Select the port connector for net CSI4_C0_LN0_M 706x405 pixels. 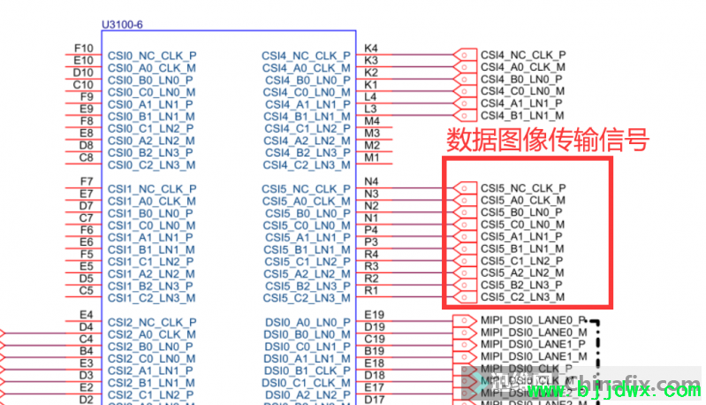point(465,91)
